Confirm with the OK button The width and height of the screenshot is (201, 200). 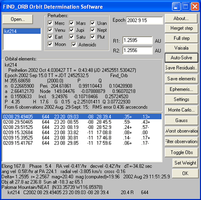tap(185, 174)
